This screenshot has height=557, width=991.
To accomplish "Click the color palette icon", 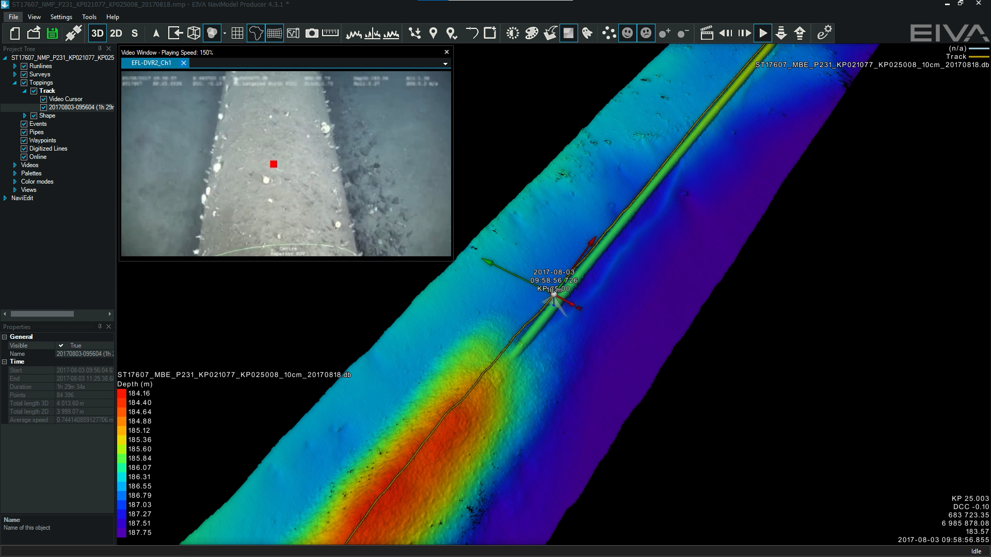I will click(x=531, y=34).
